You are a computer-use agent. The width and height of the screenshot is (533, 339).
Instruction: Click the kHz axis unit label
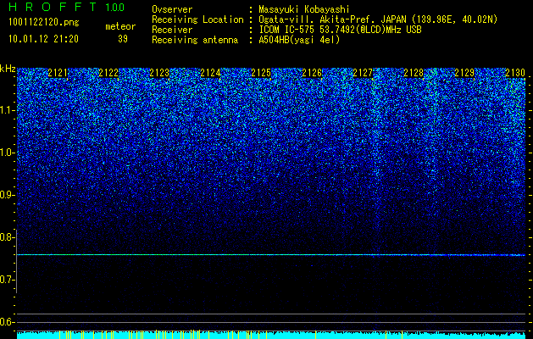(x=8, y=69)
